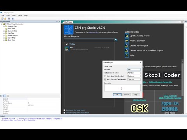This screenshot has height=140, width=187.
Task: Open the CBM Prg Studio Tutorials link
Action: (x=170, y=98)
